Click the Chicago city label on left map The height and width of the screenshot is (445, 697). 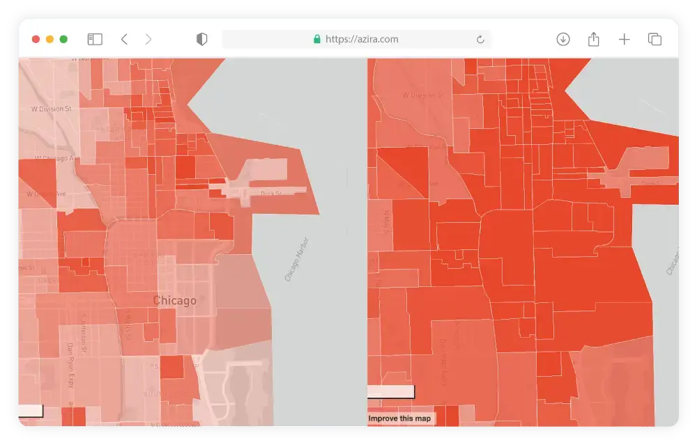pos(174,301)
